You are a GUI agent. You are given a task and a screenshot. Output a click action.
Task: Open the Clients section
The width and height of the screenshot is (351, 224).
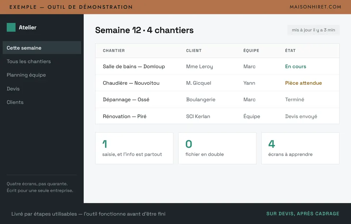click(15, 102)
